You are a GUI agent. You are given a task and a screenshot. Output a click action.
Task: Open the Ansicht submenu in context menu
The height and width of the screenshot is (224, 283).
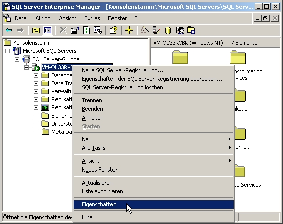[153, 161]
